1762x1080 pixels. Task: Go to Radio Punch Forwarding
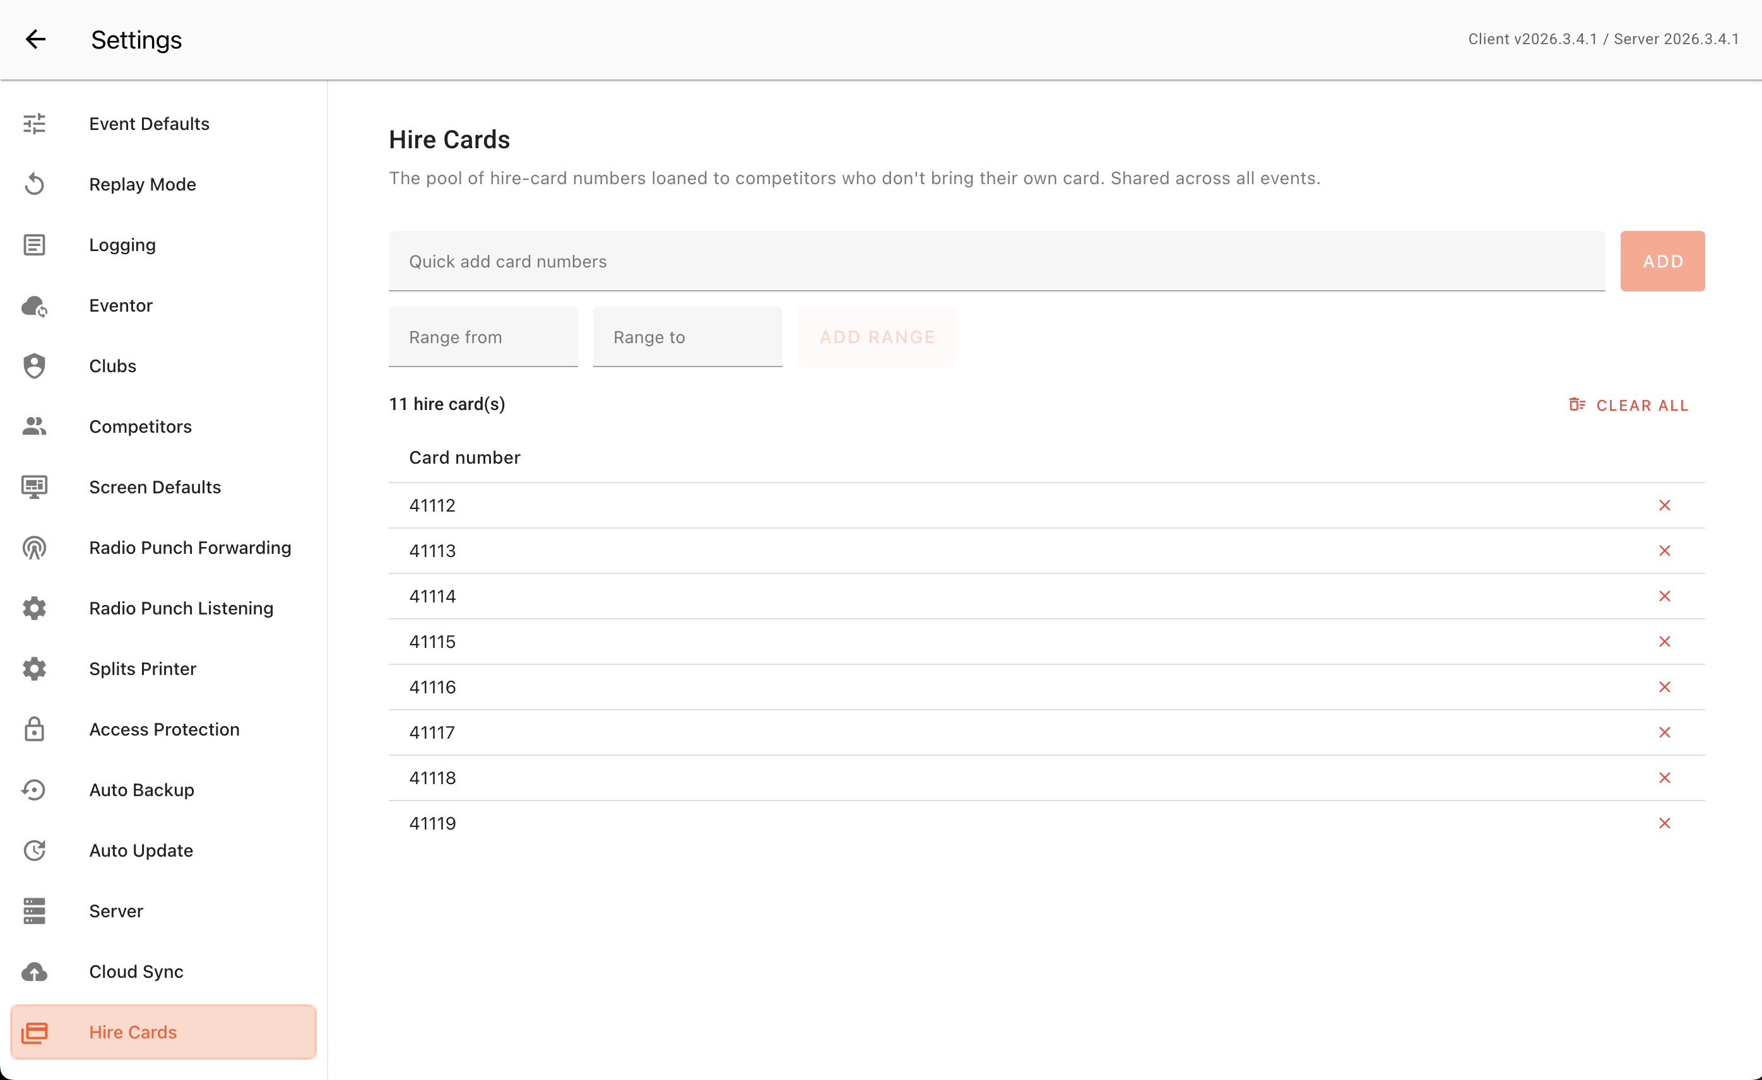coord(163,548)
